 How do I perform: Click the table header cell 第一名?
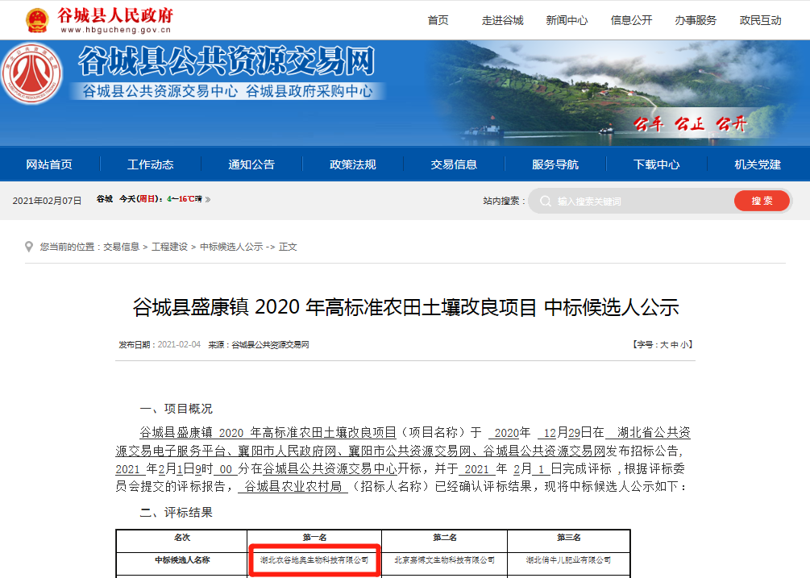(314, 538)
